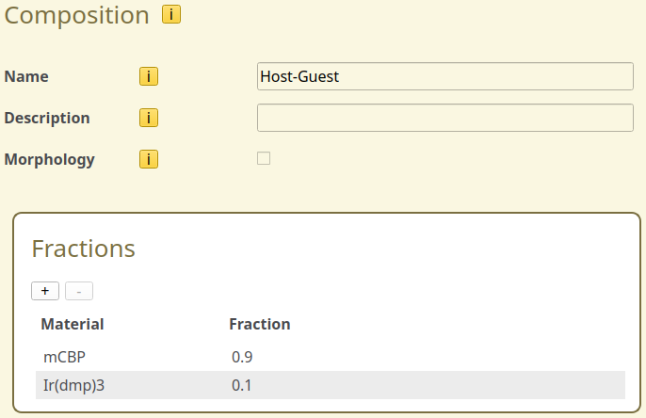Click the Fractions section heading
The width and height of the screenshot is (646, 418).
tap(84, 249)
